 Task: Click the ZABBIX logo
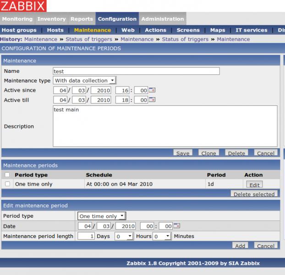click(23, 6)
